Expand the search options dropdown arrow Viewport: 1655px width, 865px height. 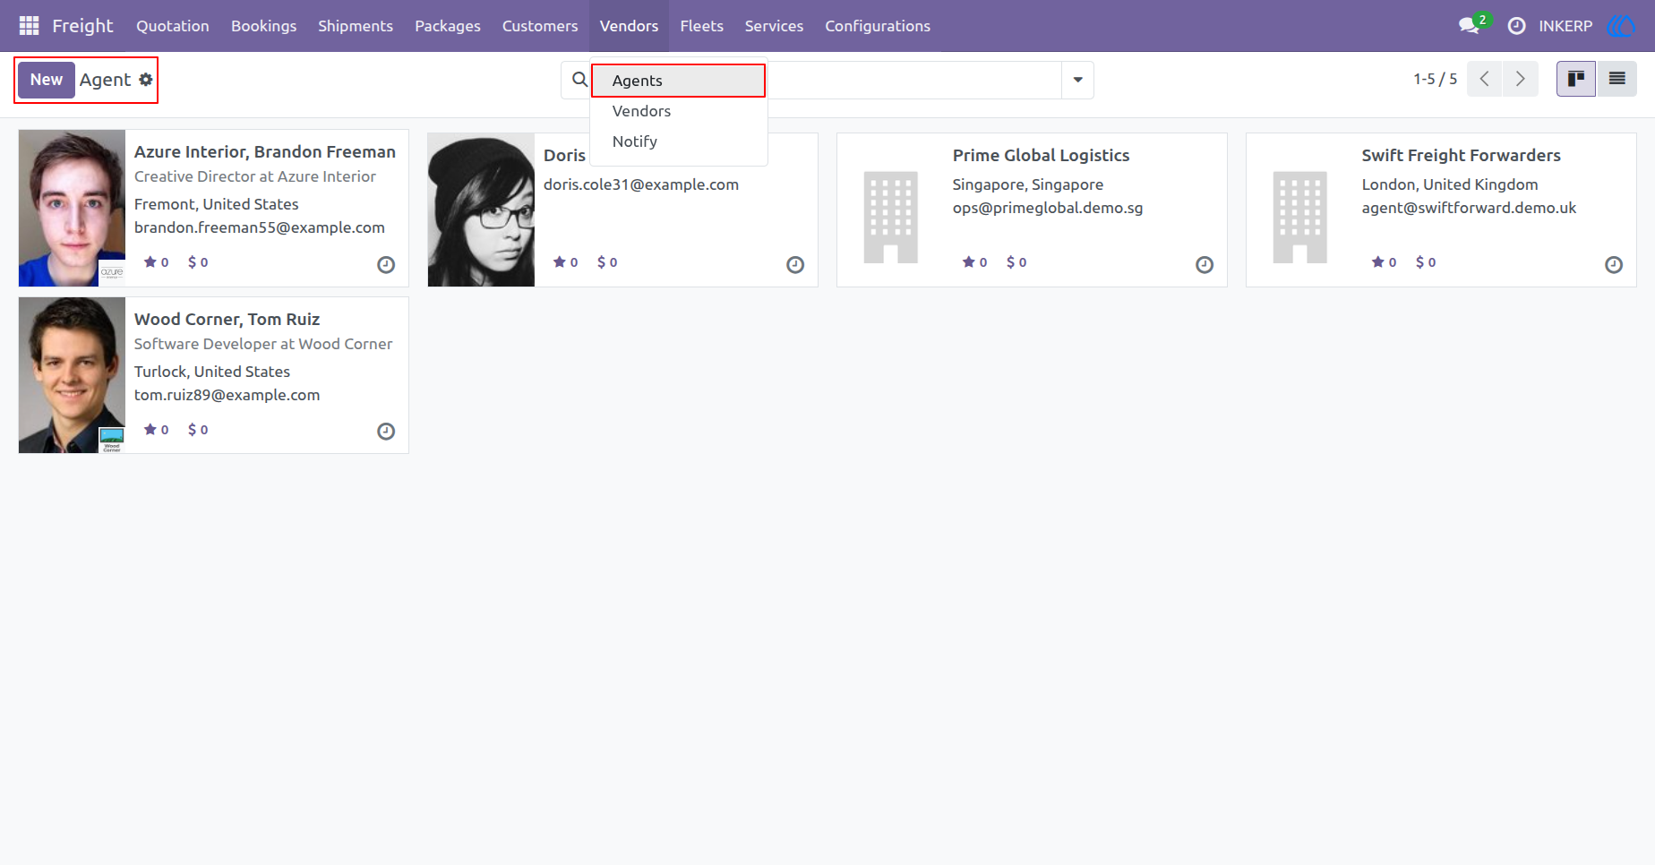(1077, 80)
